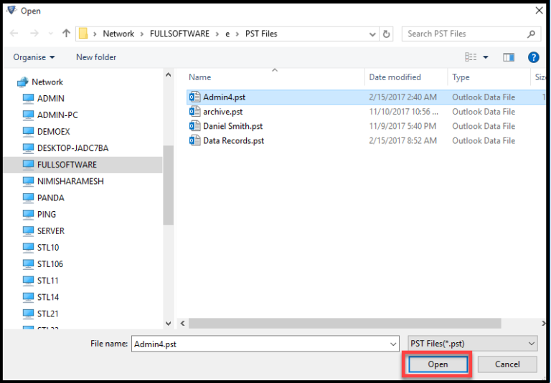The height and width of the screenshot is (383, 551).
Task: Click PST Files in the breadcrumb
Action: click(x=261, y=34)
